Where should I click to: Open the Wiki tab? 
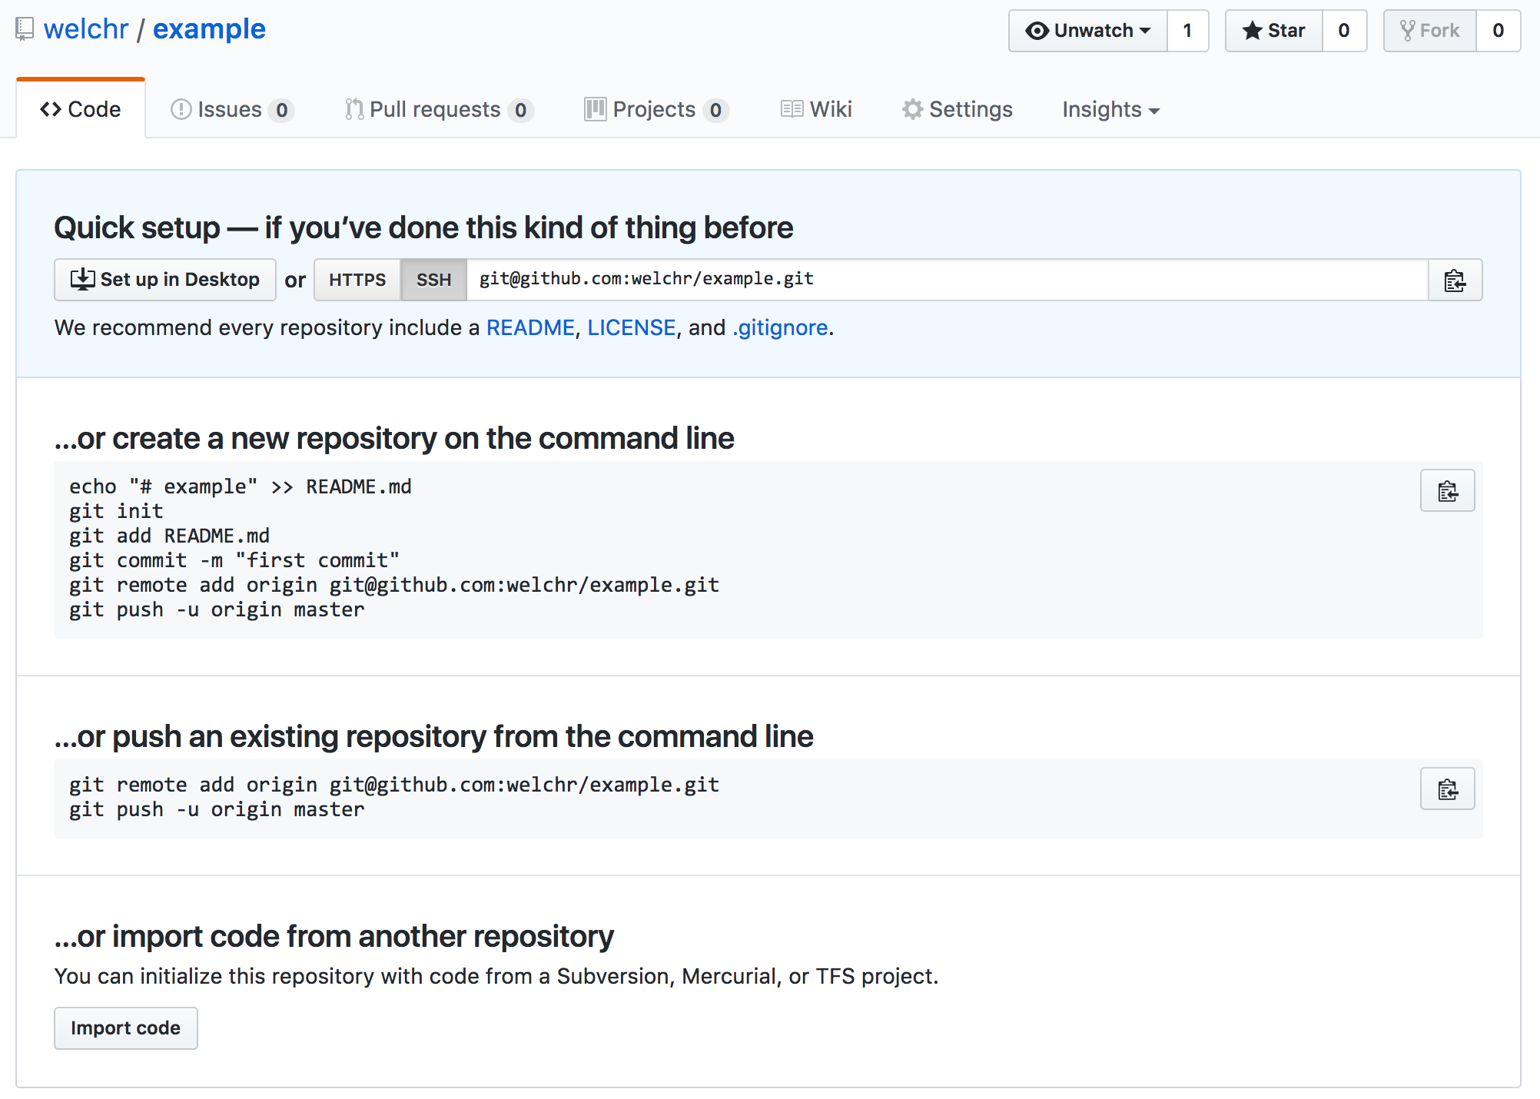coord(816,109)
